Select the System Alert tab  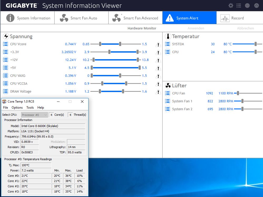(189, 18)
